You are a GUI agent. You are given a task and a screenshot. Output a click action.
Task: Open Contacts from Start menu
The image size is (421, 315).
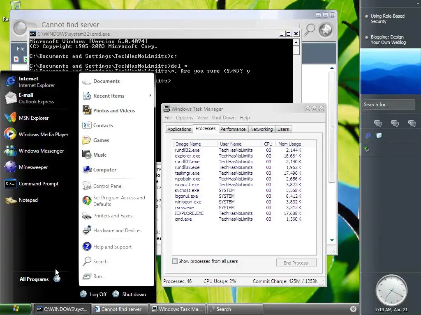(98, 126)
